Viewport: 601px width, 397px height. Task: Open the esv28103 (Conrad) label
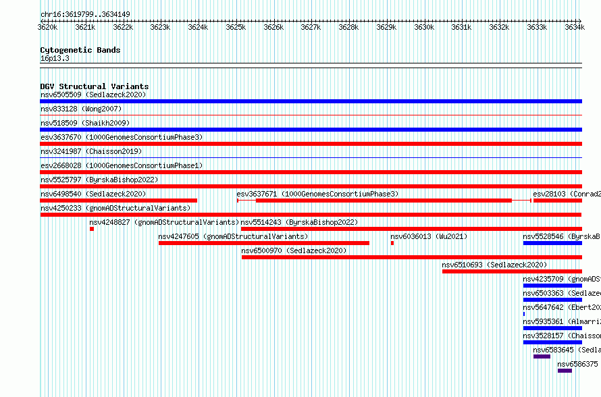pyautogui.click(x=567, y=194)
